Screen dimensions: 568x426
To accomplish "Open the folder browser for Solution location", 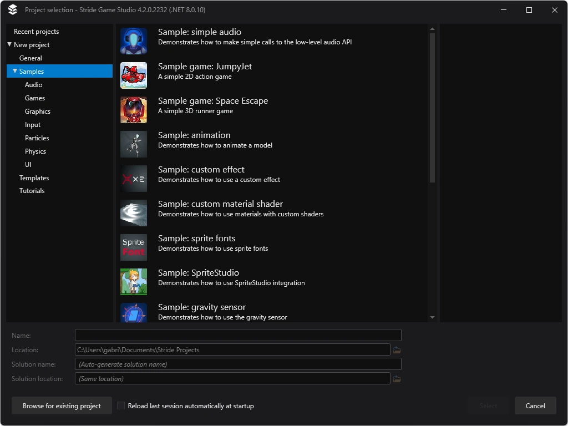I will (397, 378).
